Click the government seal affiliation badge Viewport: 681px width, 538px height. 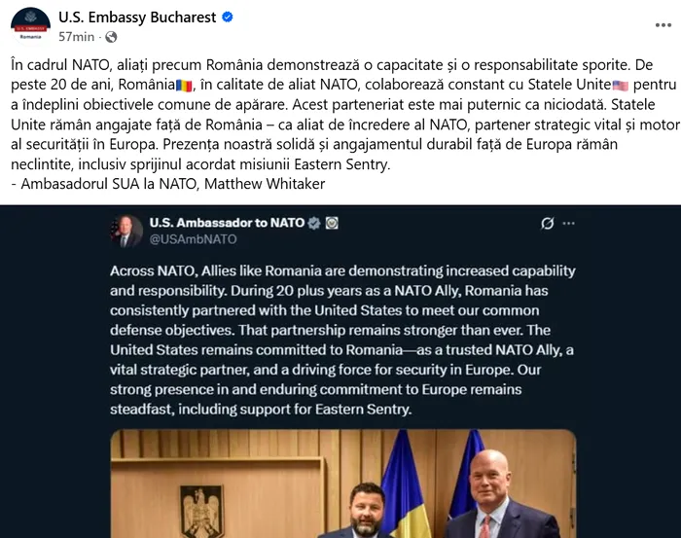click(332, 223)
